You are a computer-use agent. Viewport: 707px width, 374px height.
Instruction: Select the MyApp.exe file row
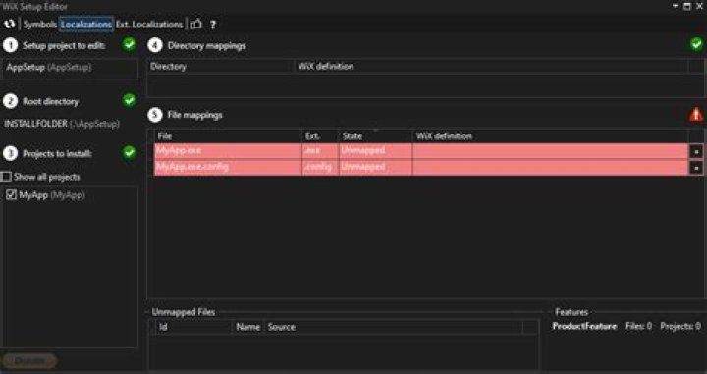click(421, 151)
